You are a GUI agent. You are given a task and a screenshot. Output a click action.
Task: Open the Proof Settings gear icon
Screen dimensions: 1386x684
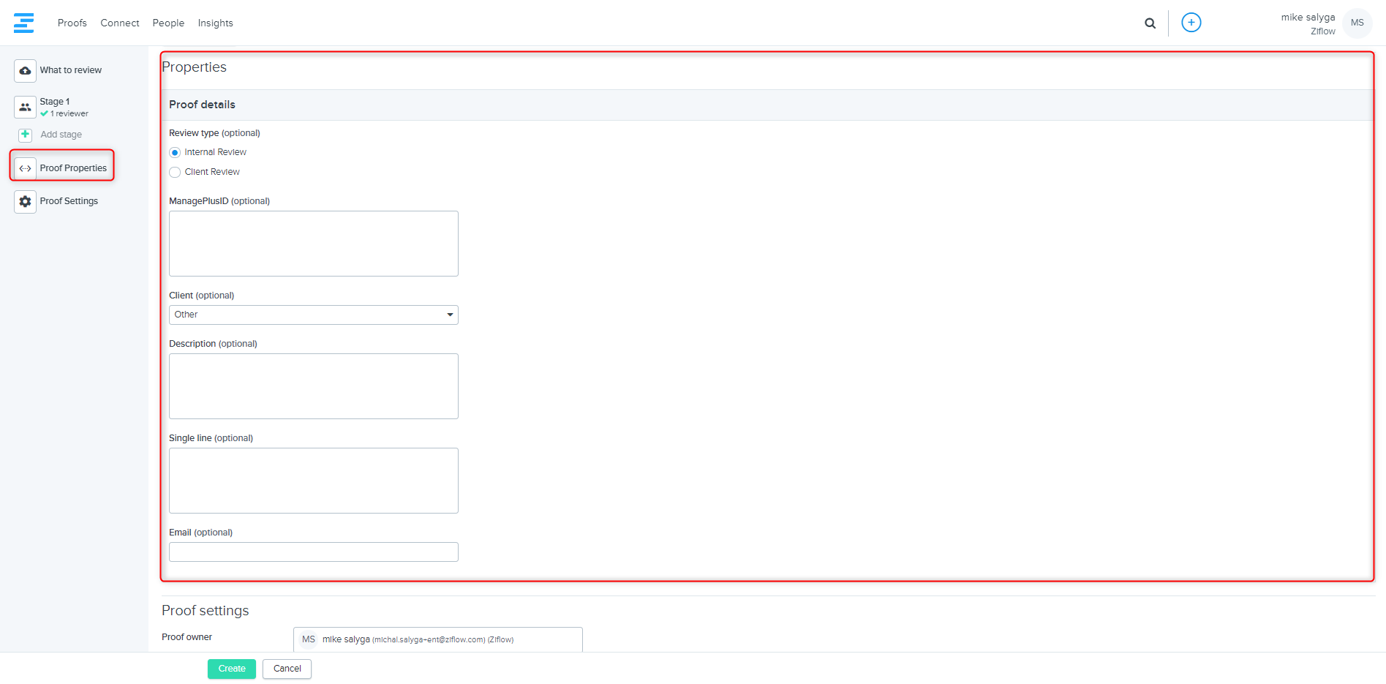[x=25, y=201]
